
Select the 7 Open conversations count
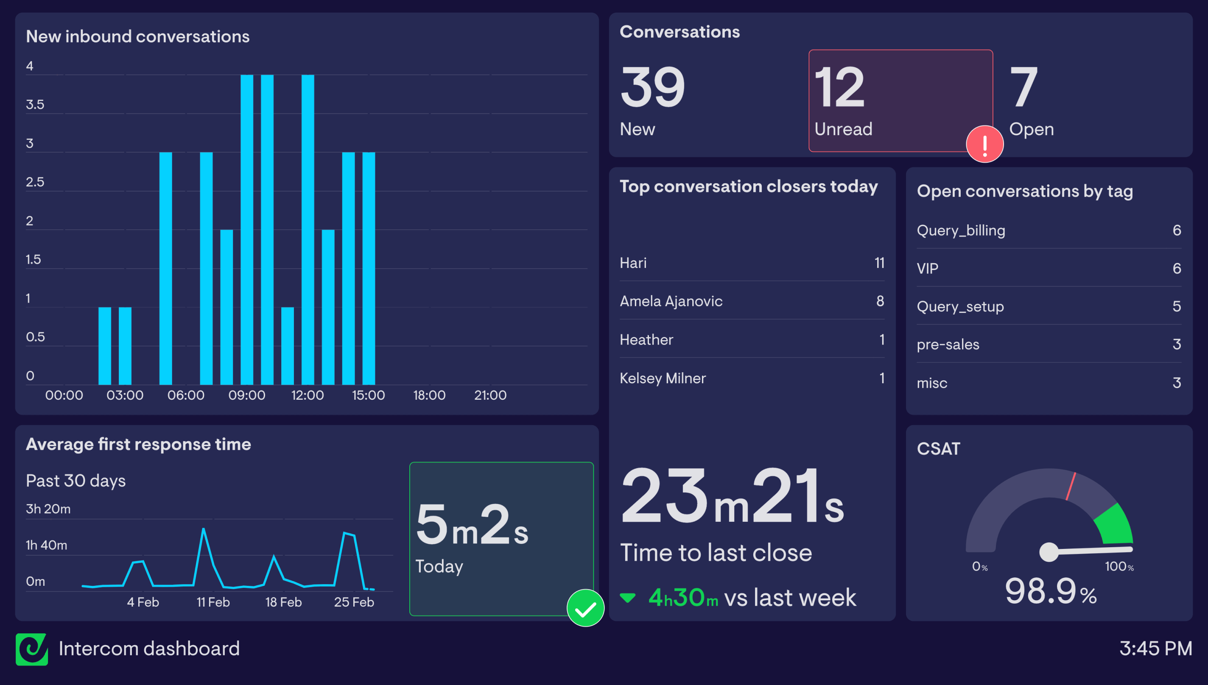[1023, 86]
